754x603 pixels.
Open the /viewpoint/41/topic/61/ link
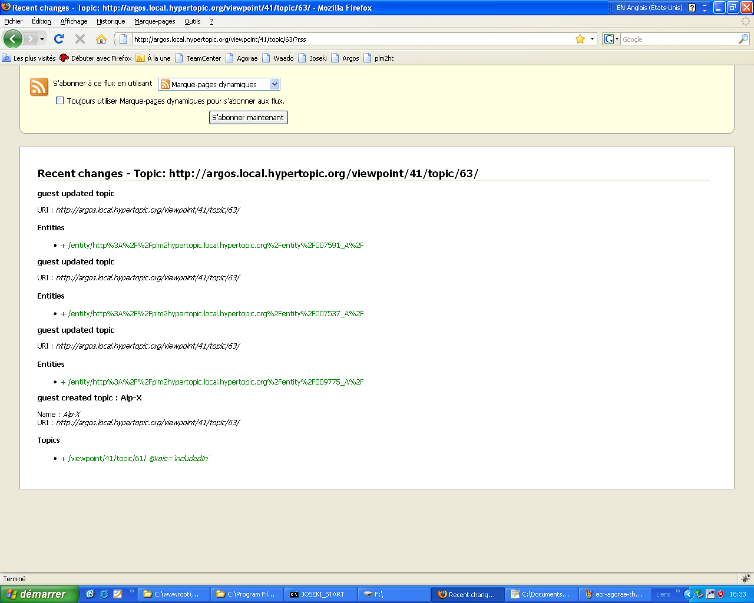[107, 459]
